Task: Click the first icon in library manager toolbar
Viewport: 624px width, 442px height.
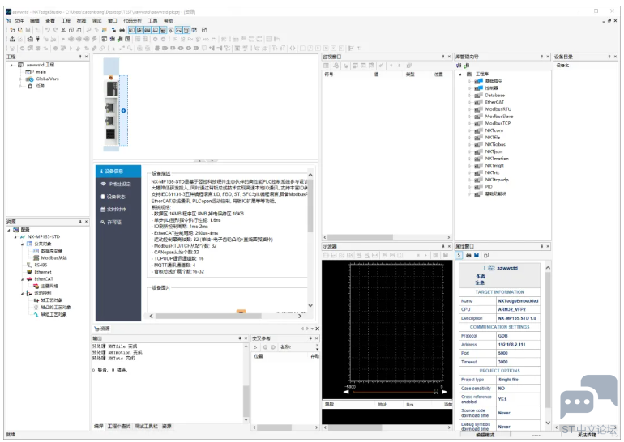Action: click(x=459, y=66)
